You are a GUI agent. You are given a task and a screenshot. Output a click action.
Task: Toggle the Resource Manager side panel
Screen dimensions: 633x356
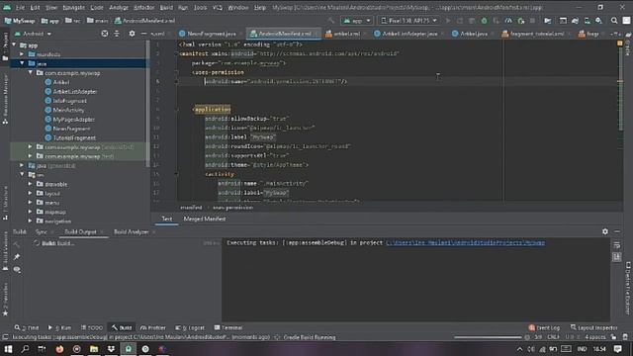(x=5, y=99)
